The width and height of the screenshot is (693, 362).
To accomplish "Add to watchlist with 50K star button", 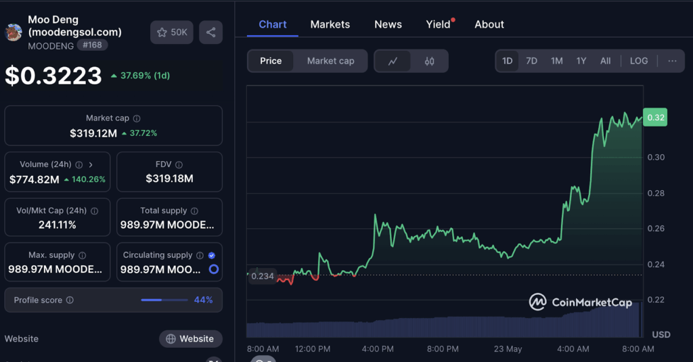I will [172, 32].
